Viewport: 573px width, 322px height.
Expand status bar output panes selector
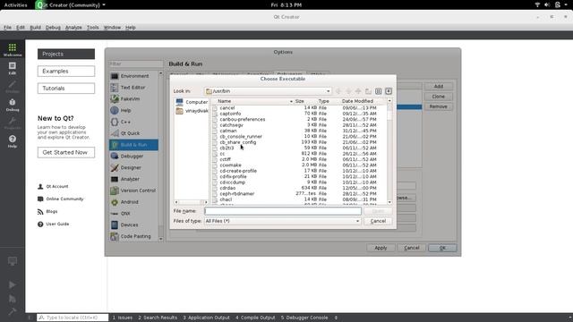[x=336, y=318]
